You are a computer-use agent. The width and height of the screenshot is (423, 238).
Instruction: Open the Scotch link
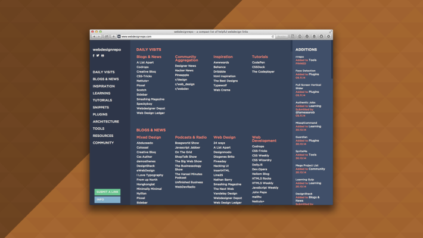tap(141, 90)
